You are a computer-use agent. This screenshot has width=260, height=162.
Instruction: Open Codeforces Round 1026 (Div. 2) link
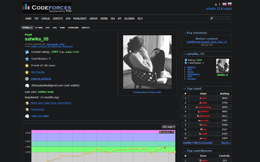click(x=207, y=42)
